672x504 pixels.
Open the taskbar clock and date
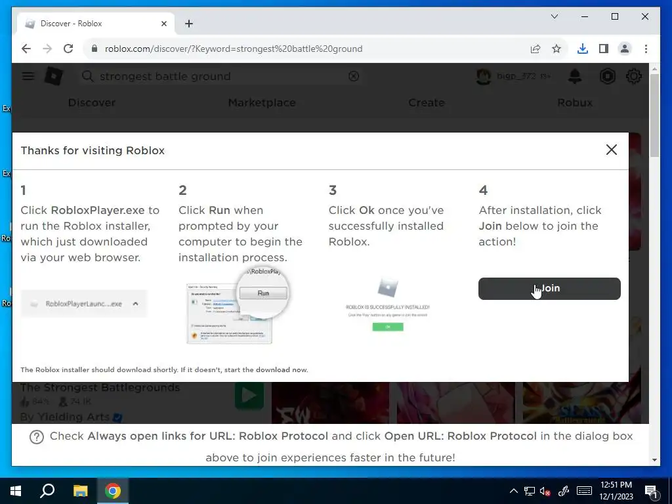coord(616,491)
